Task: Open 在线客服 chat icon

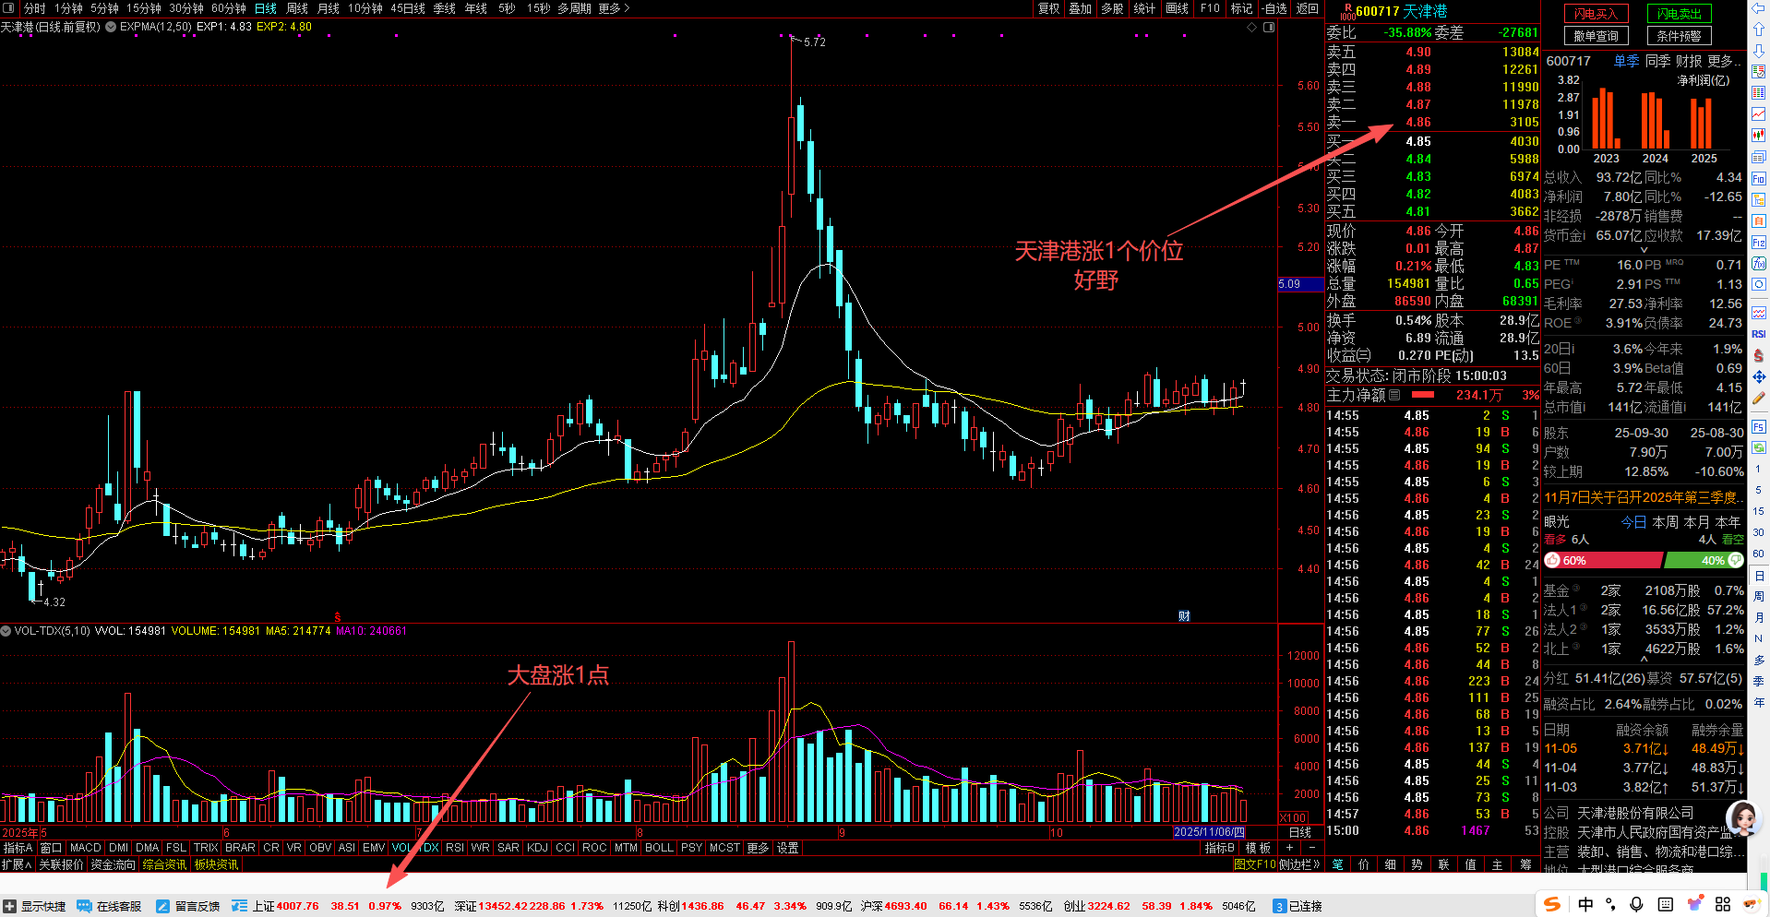Action: click(84, 906)
